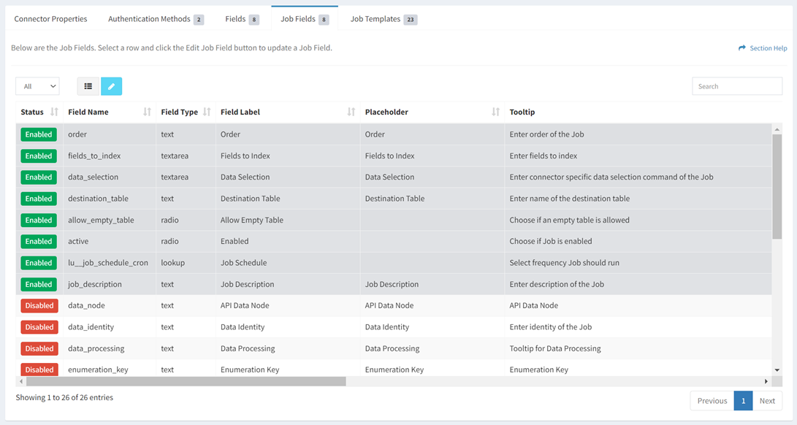Click the Previous pagination button

point(711,400)
